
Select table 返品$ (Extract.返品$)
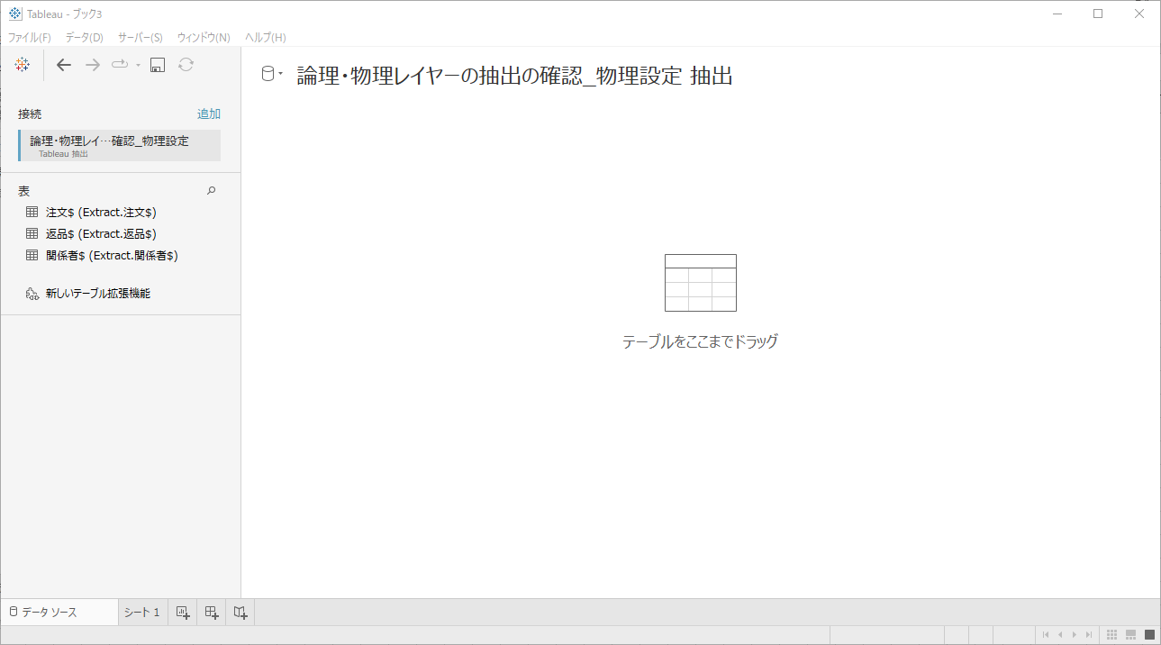101,234
